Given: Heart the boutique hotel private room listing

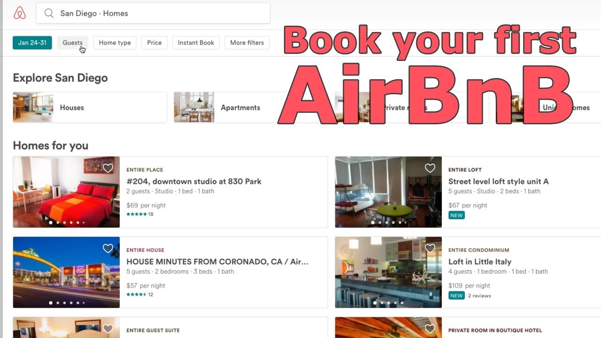Looking at the screenshot, I should (x=430, y=329).
